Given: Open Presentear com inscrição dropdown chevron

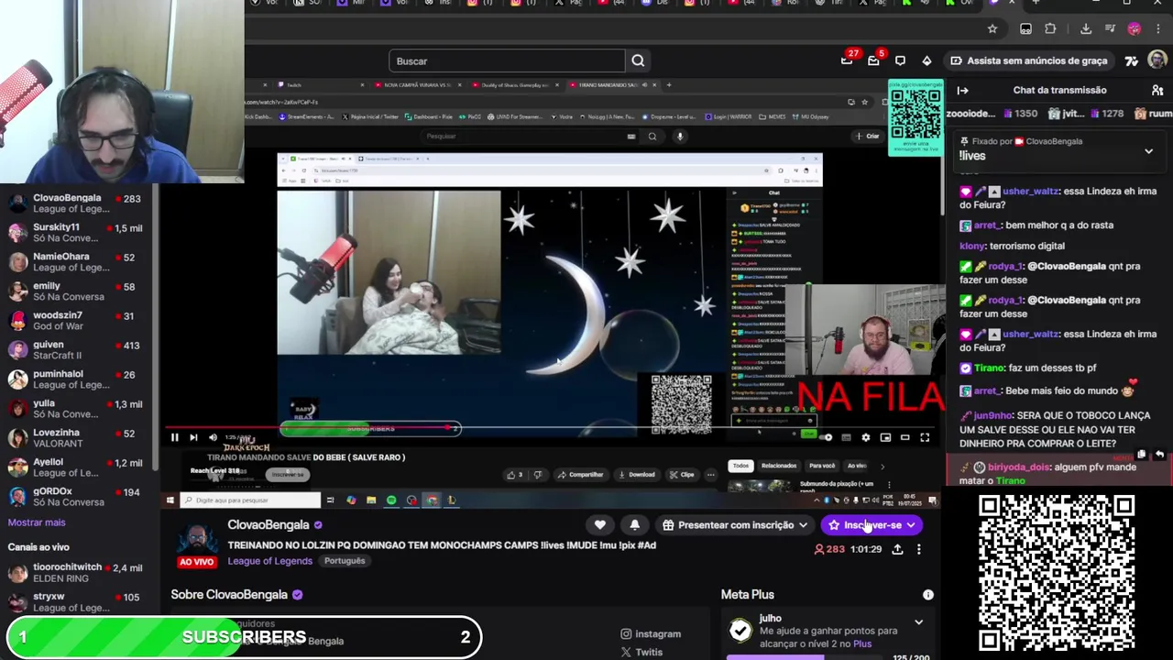Looking at the screenshot, I should (803, 525).
